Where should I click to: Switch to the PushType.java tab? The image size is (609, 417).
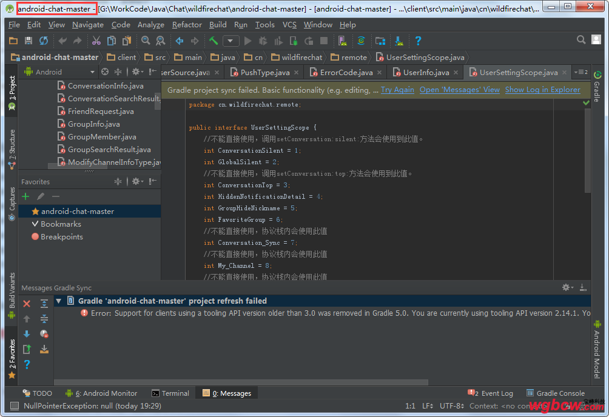(265, 72)
